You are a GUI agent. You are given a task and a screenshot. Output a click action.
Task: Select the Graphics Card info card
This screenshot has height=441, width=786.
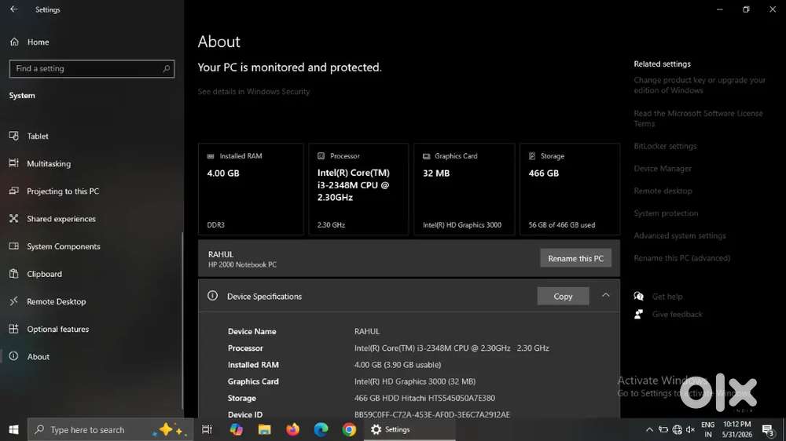coord(465,189)
